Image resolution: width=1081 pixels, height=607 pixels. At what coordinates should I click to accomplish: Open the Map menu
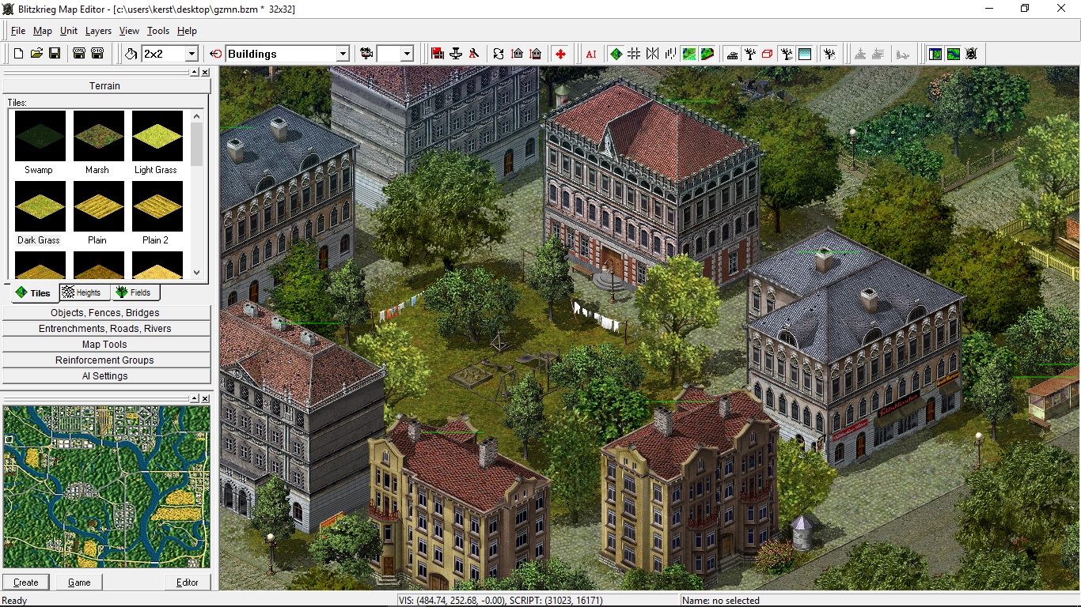(x=43, y=31)
